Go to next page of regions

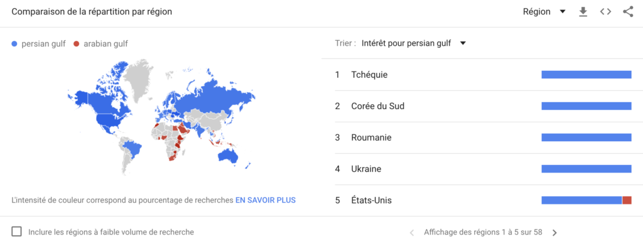coord(555,233)
